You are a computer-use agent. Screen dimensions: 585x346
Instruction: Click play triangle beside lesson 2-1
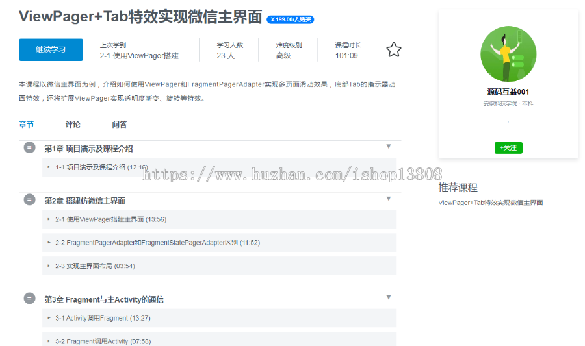[x=49, y=219]
